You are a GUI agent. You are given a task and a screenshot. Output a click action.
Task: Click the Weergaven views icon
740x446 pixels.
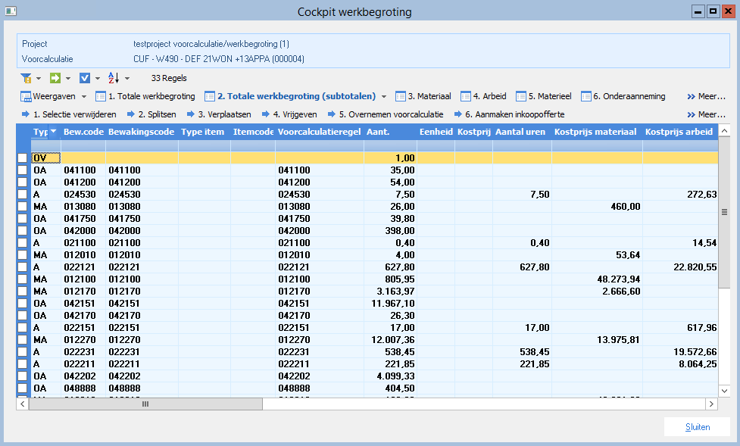26,96
